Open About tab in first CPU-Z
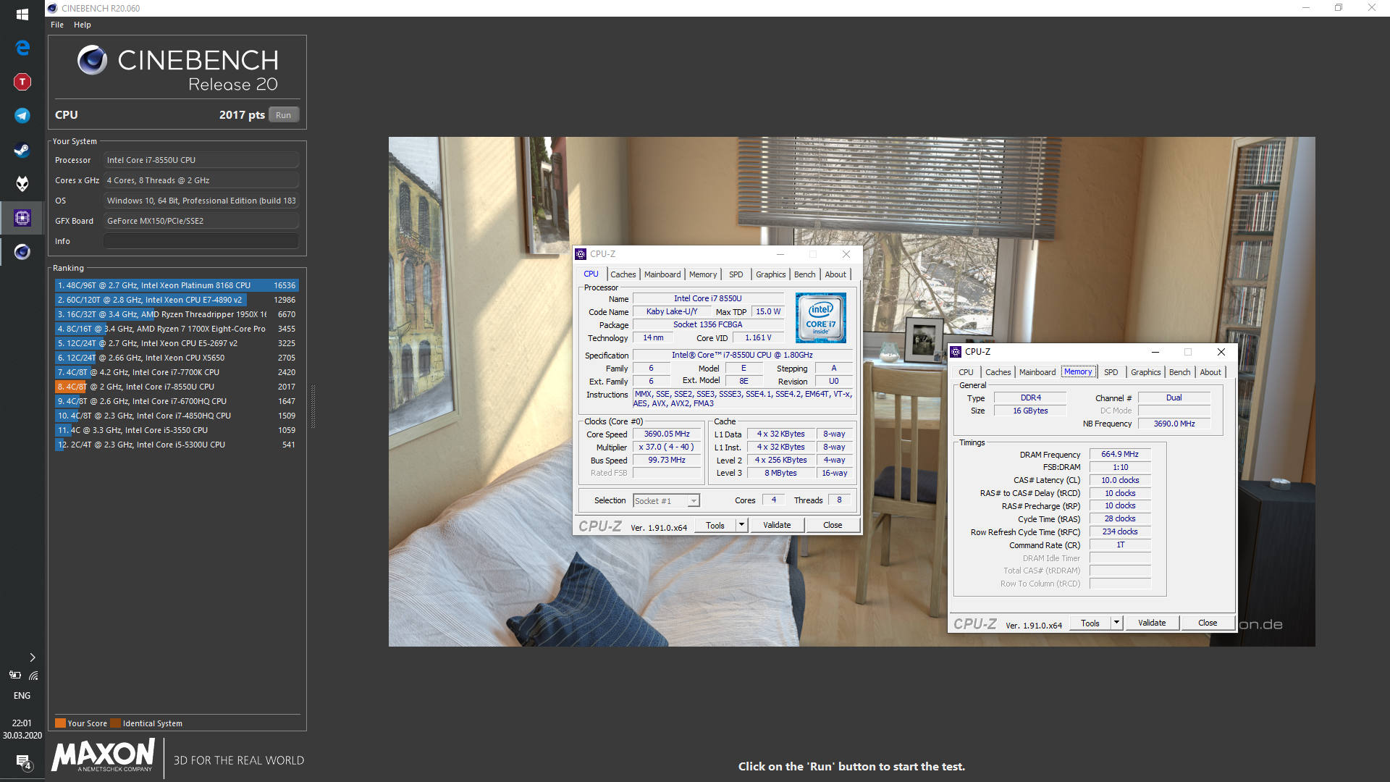Screen dimensions: 1390x782 tap(835, 274)
